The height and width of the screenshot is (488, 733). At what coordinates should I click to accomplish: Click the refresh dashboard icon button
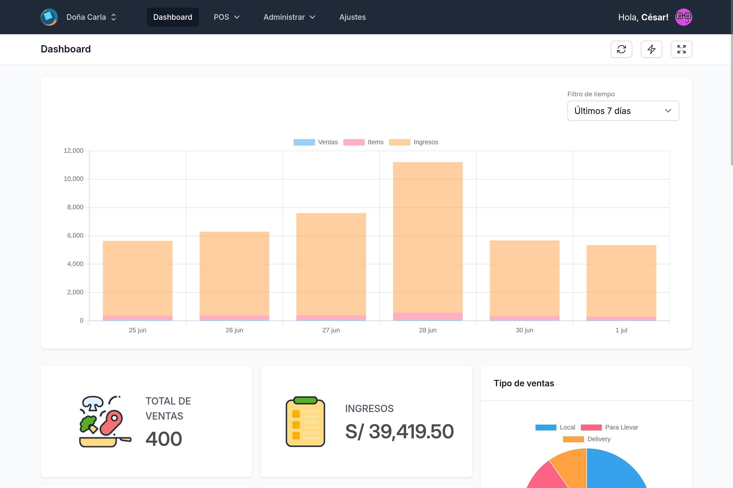click(622, 49)
